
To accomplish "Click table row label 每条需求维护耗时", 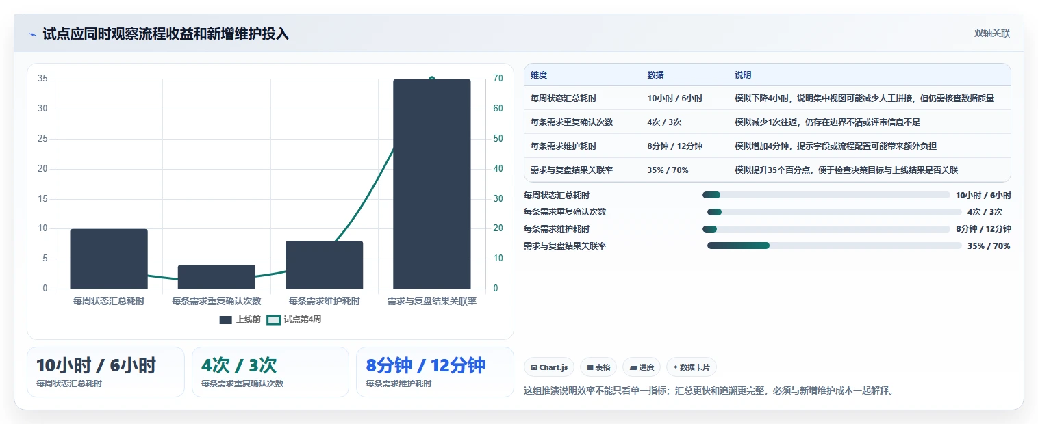I will tap(564, 146).
